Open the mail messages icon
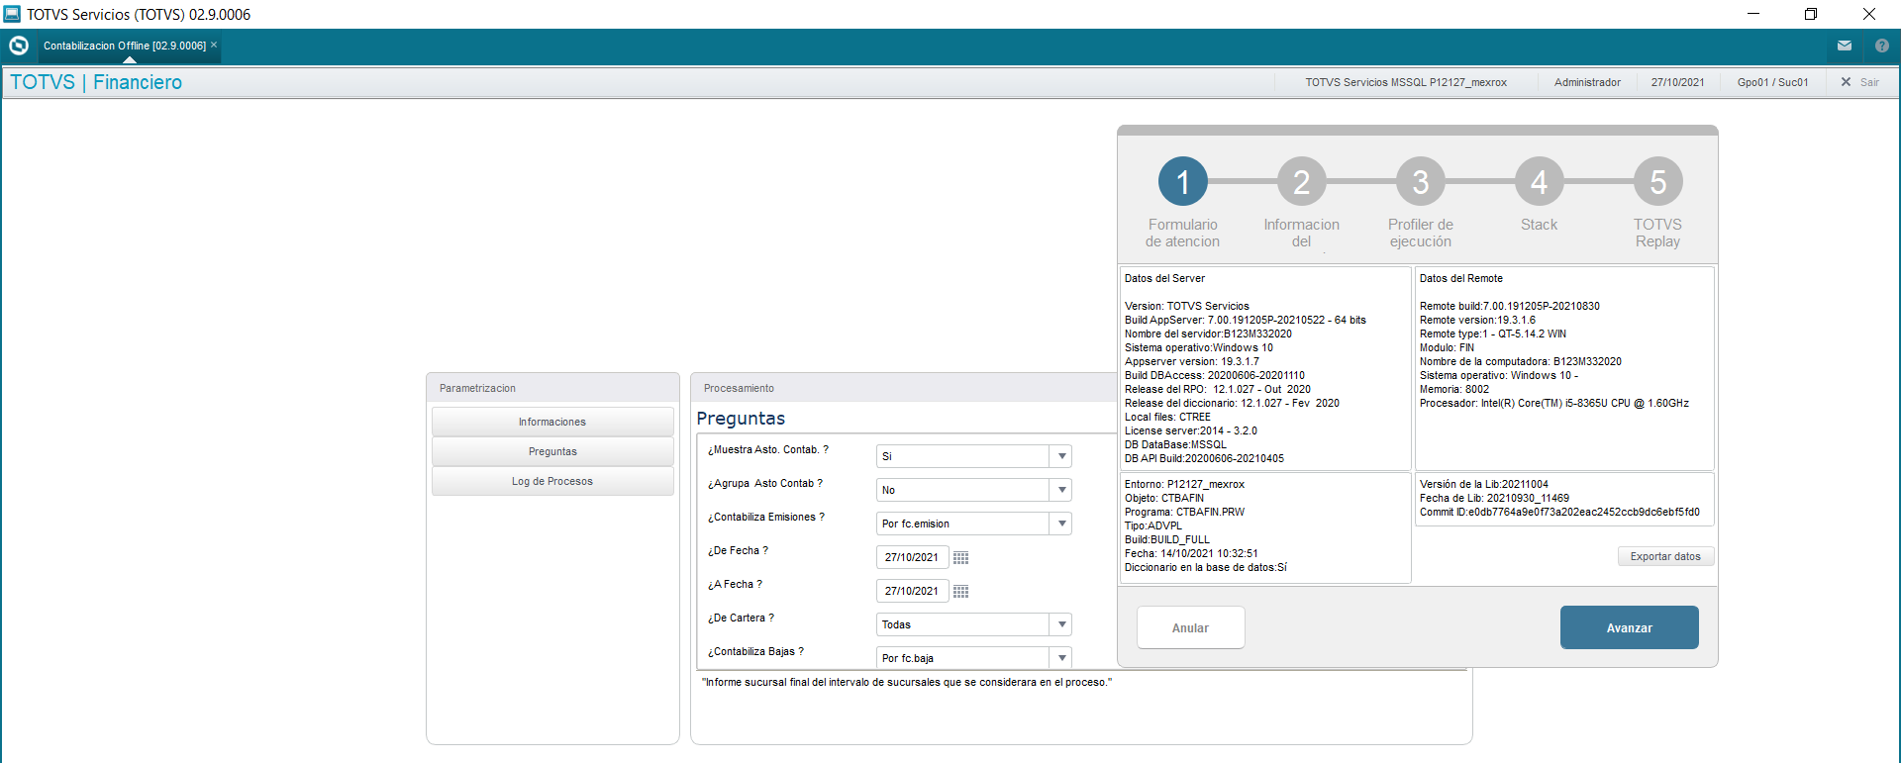 pyautogui.click(x=1845, y=46)
